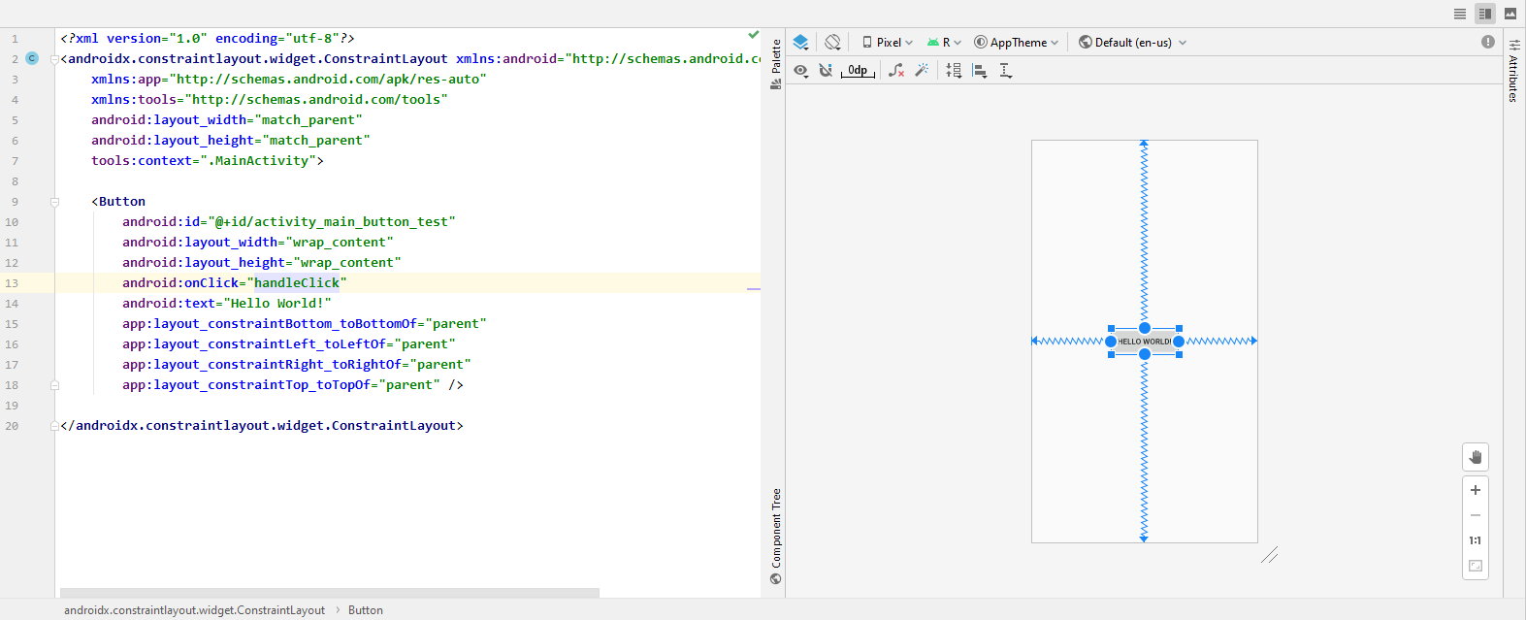The height and width of the screenshot is (620, 1526).
Task: Click the warning indicator icon
Action: pyautogui.click(x=1487, y=42)
